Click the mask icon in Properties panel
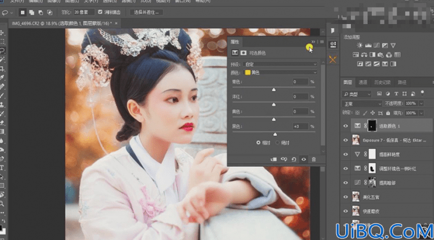Image resolution: width=434 pixels, height=240 pixels. [243, 52]
